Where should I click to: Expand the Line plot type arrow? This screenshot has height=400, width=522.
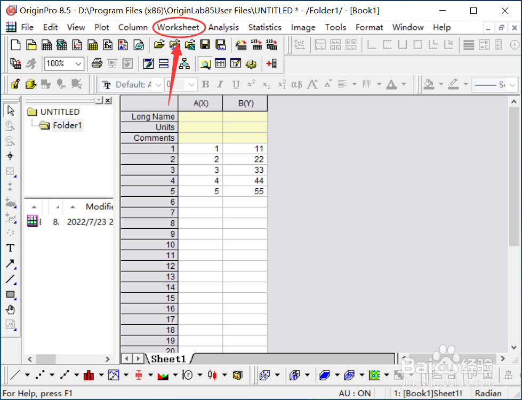27,375
